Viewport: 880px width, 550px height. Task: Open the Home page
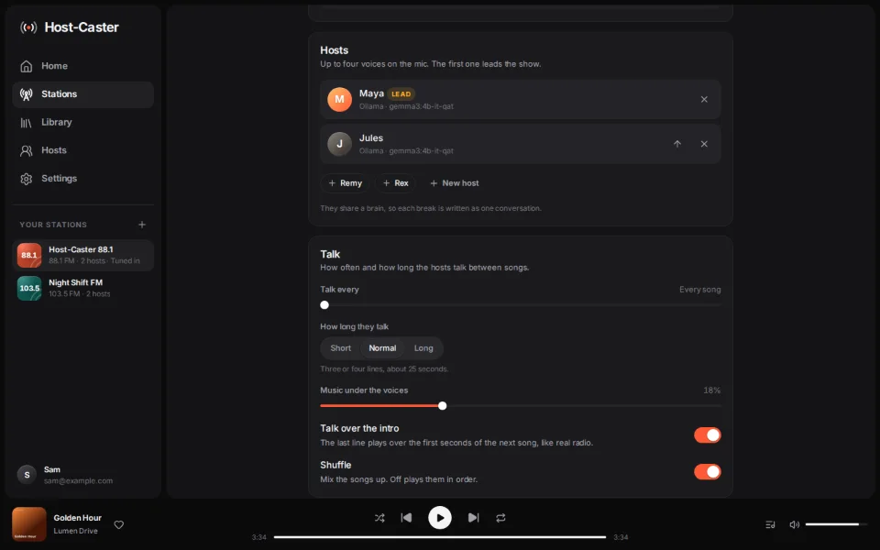coord(83,66)
